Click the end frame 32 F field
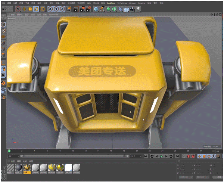This screenshot has width=224, height=183. [x=136, y=156]
